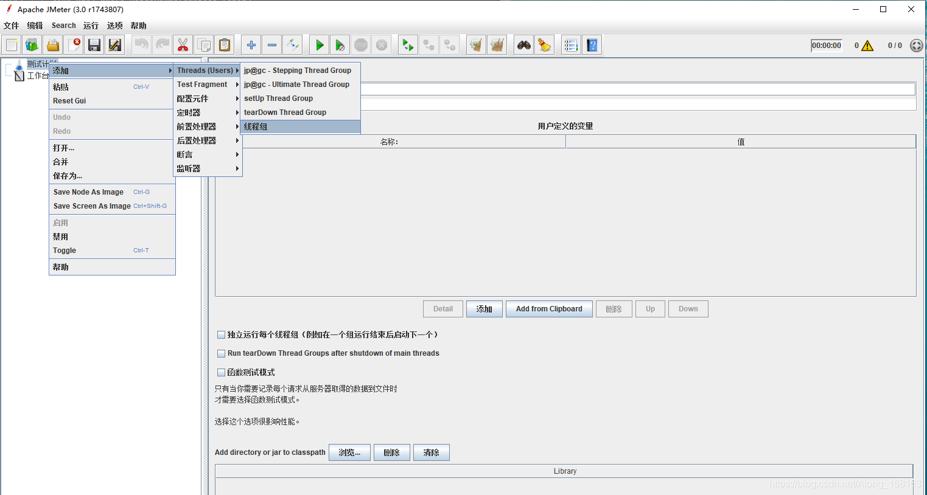Image resolution: width=927 pixels, height=495 pixels.
Task: Cut selection using scissors icon
Action: (183, 45)
